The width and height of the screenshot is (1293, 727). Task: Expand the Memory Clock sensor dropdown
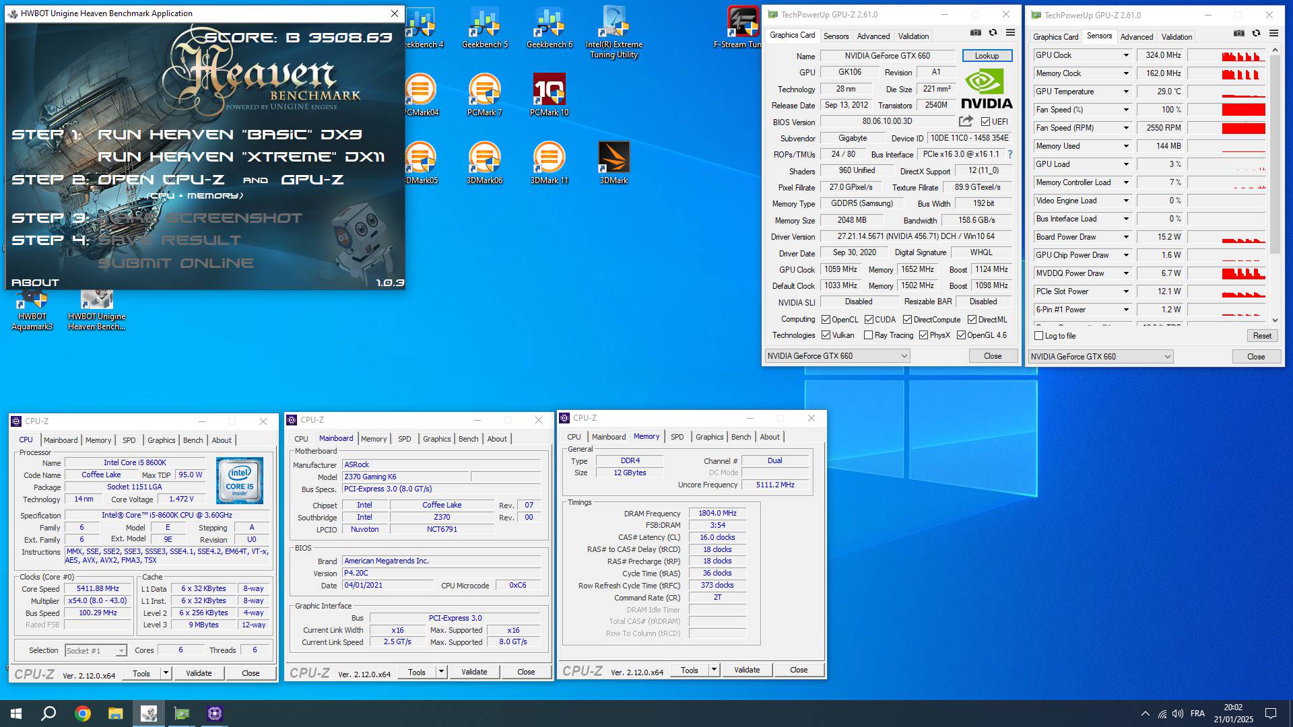click(1125, 73)
